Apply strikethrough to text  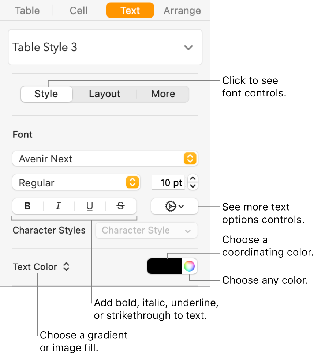(x=121, y=206)
